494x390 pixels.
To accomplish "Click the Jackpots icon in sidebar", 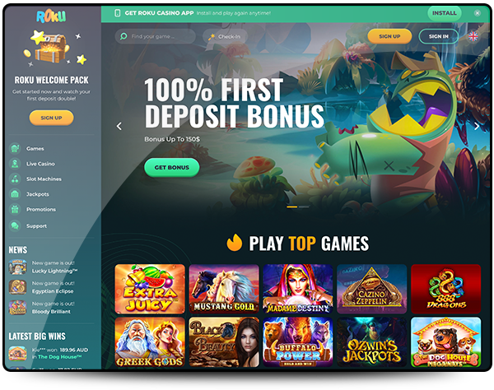I will click(x=15, y=194).
